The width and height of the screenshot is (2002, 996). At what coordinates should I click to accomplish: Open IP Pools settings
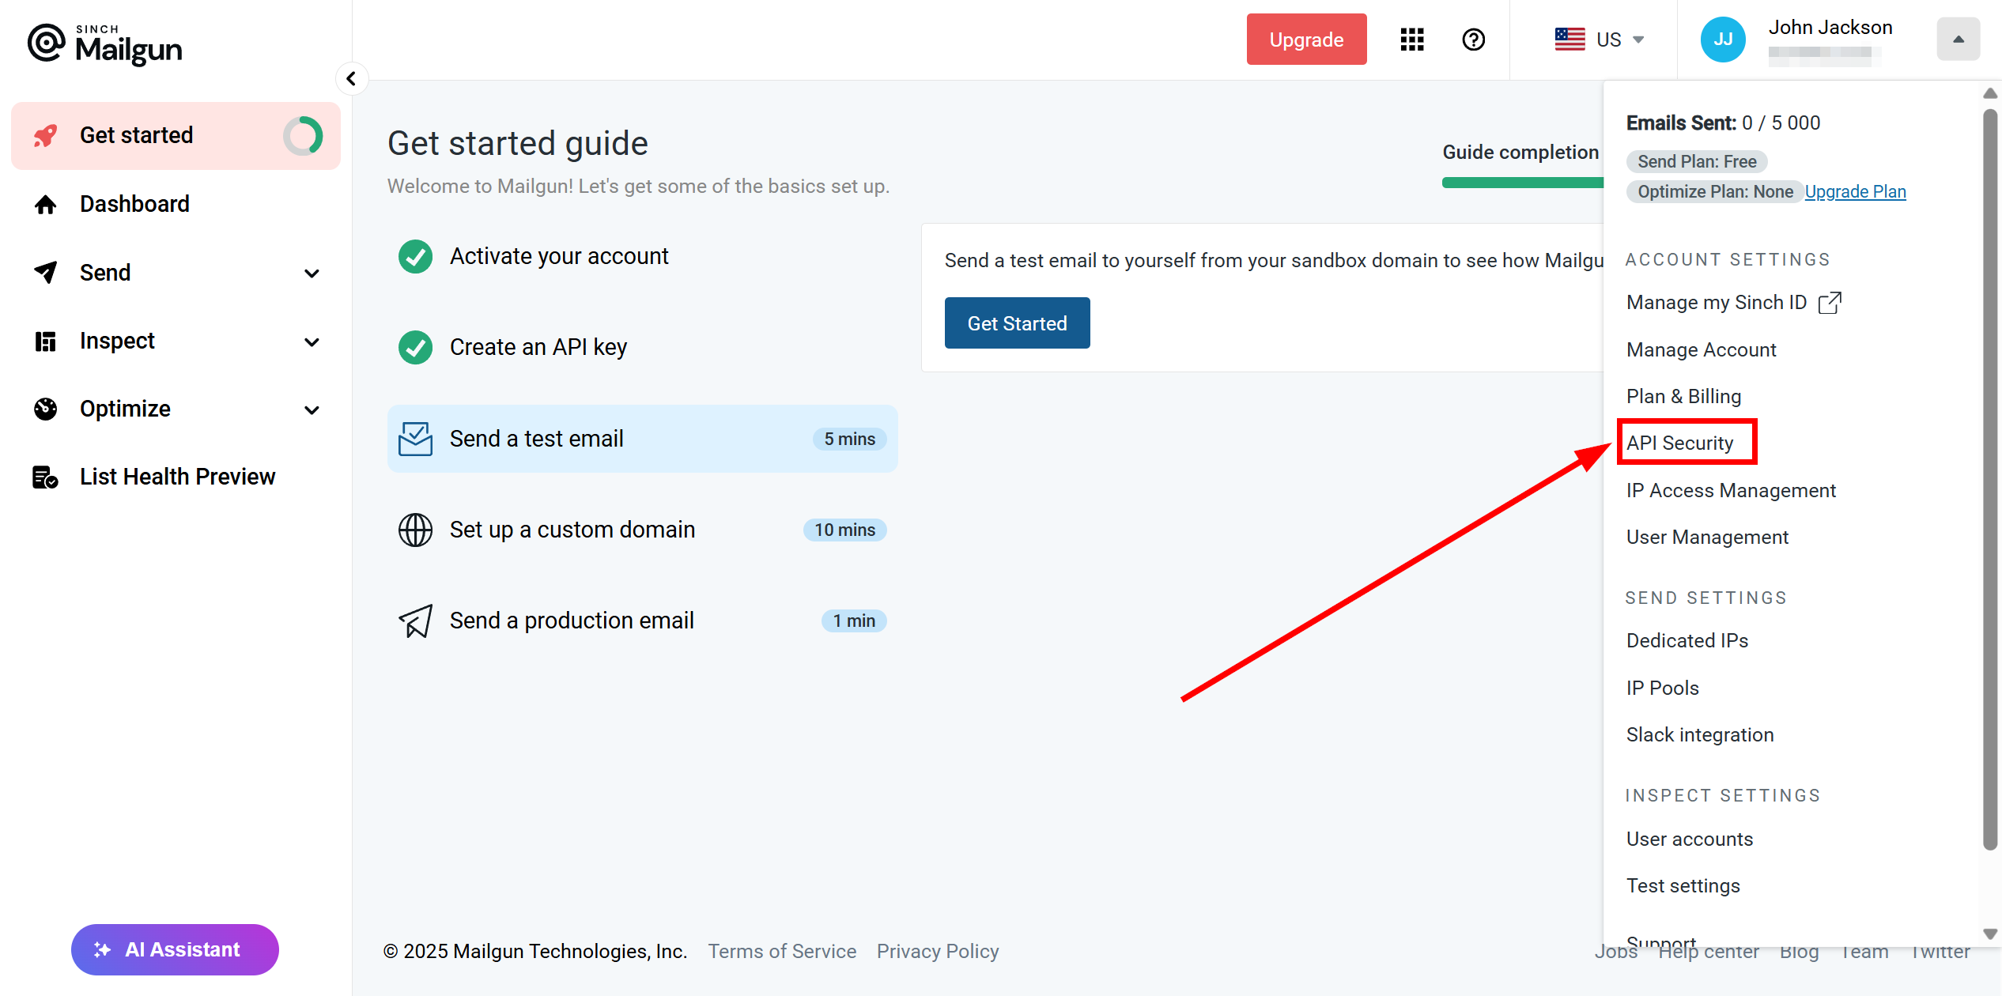click(x=1662, y=689)
